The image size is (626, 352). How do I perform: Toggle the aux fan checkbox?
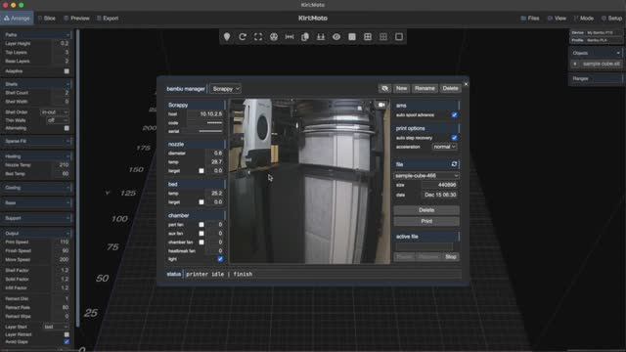click(x=201, y=234)
